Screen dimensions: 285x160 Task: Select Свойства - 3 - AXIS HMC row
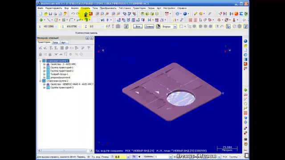tap(63, 64)
